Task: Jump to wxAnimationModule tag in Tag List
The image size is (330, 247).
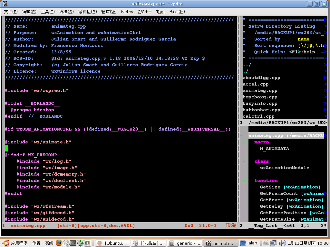Action: tap(285, 168)
